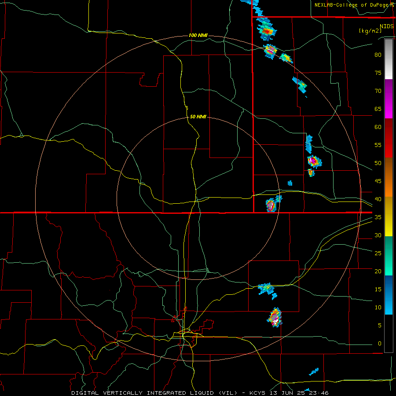
Task: Select the orange-brown segment of the color scale
Action: (389, 177)
